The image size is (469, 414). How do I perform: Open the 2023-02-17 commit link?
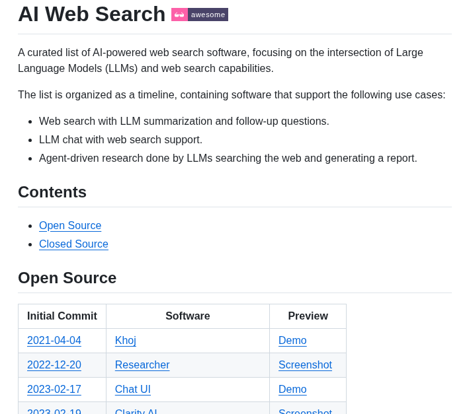tap(54, 390)
